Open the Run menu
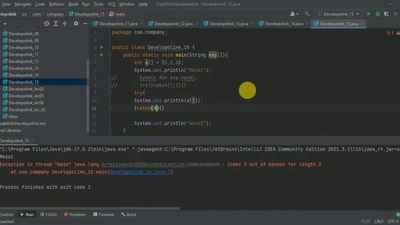 click(x=86, y=4)
